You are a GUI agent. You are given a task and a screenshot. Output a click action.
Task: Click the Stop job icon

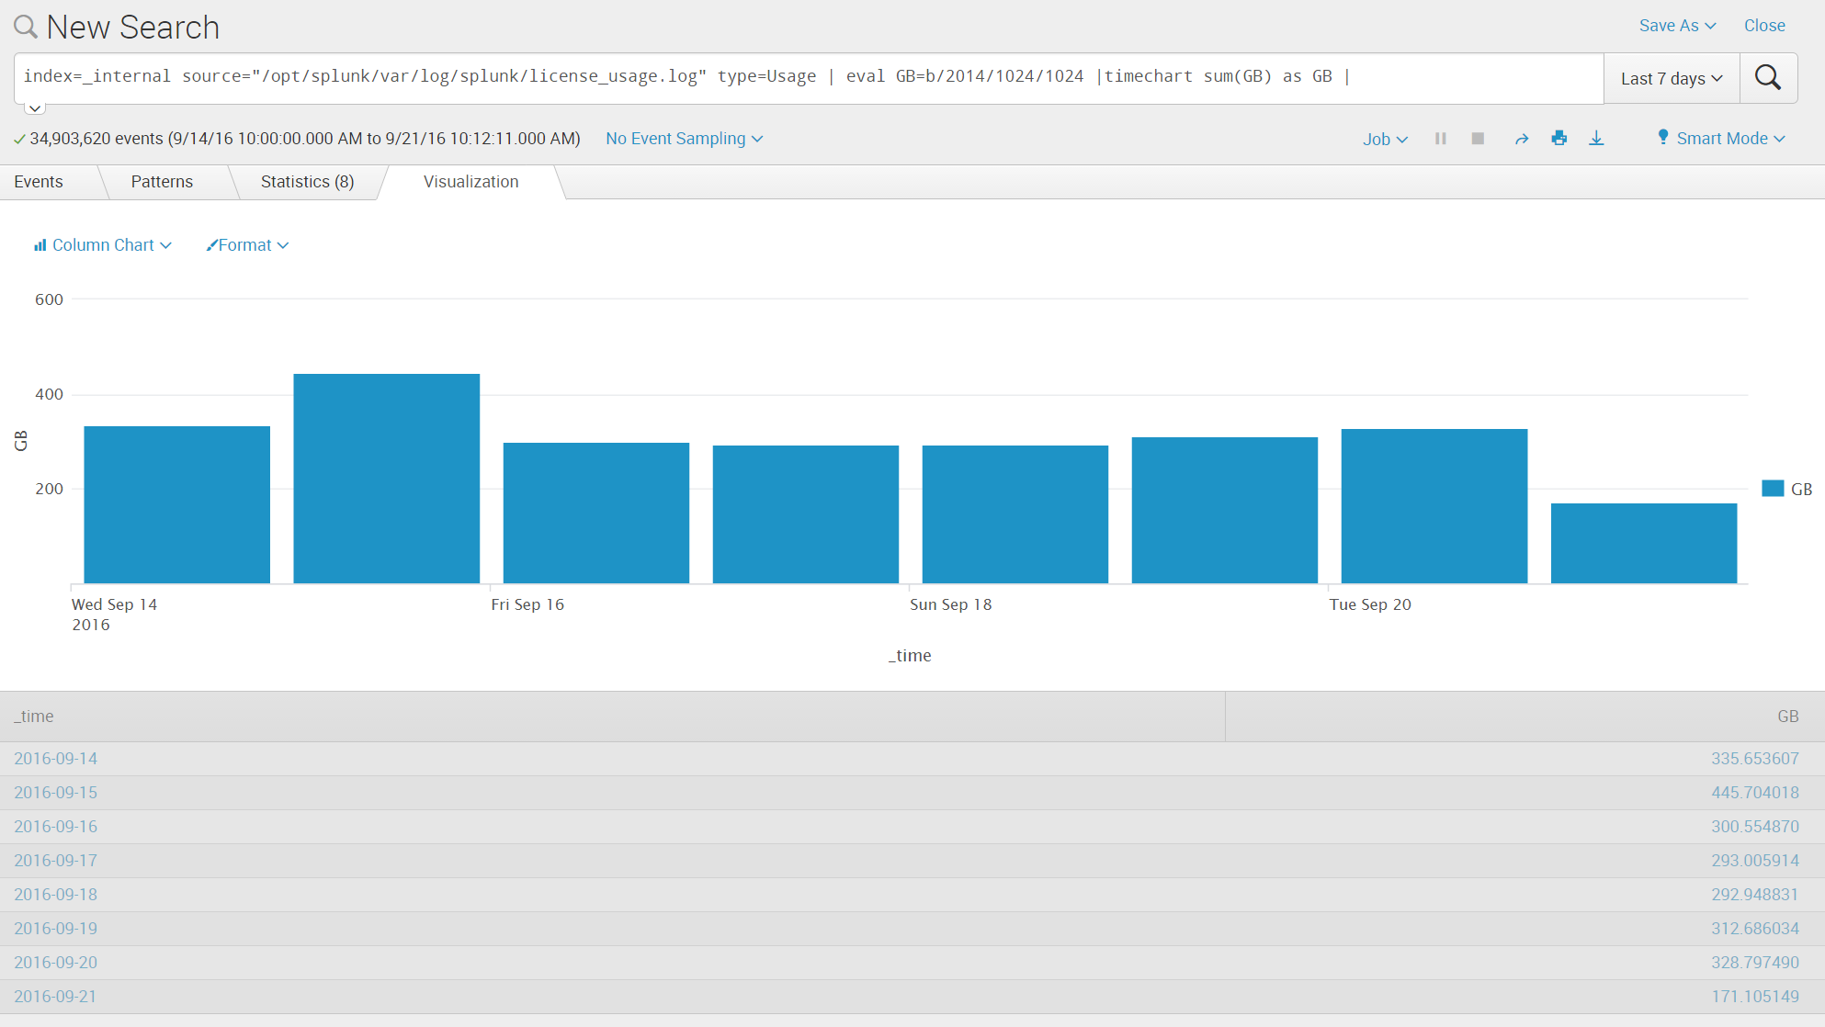[x=1477, y=138]
